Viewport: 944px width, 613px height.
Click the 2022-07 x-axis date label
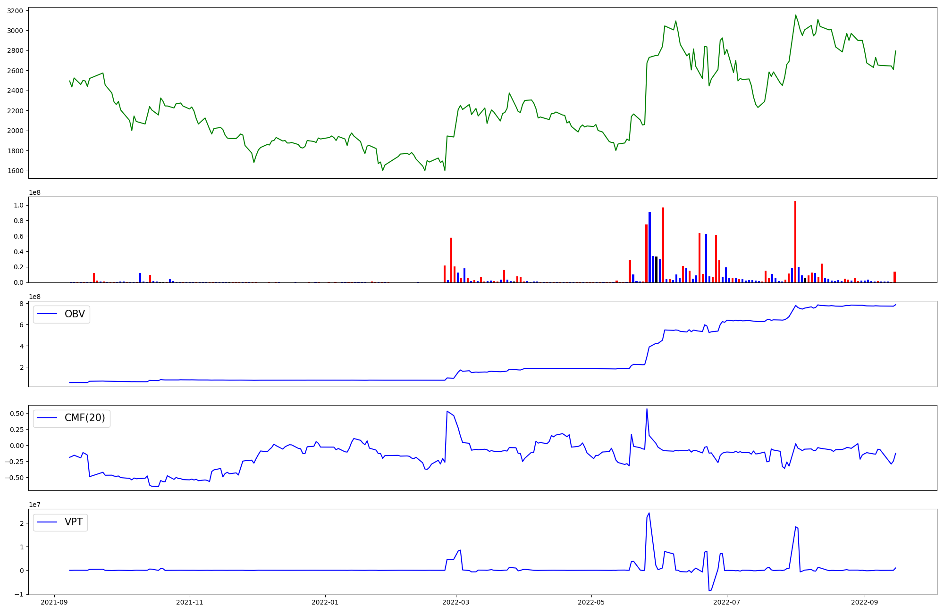[x=726, y=602]
